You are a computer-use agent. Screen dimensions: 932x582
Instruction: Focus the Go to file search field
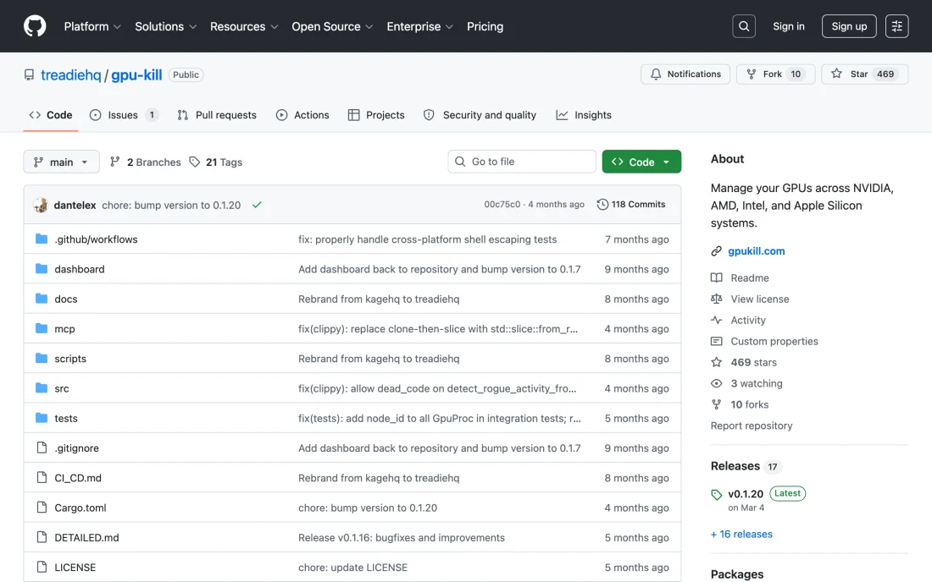pyautogui.click(x=521, y=162)
